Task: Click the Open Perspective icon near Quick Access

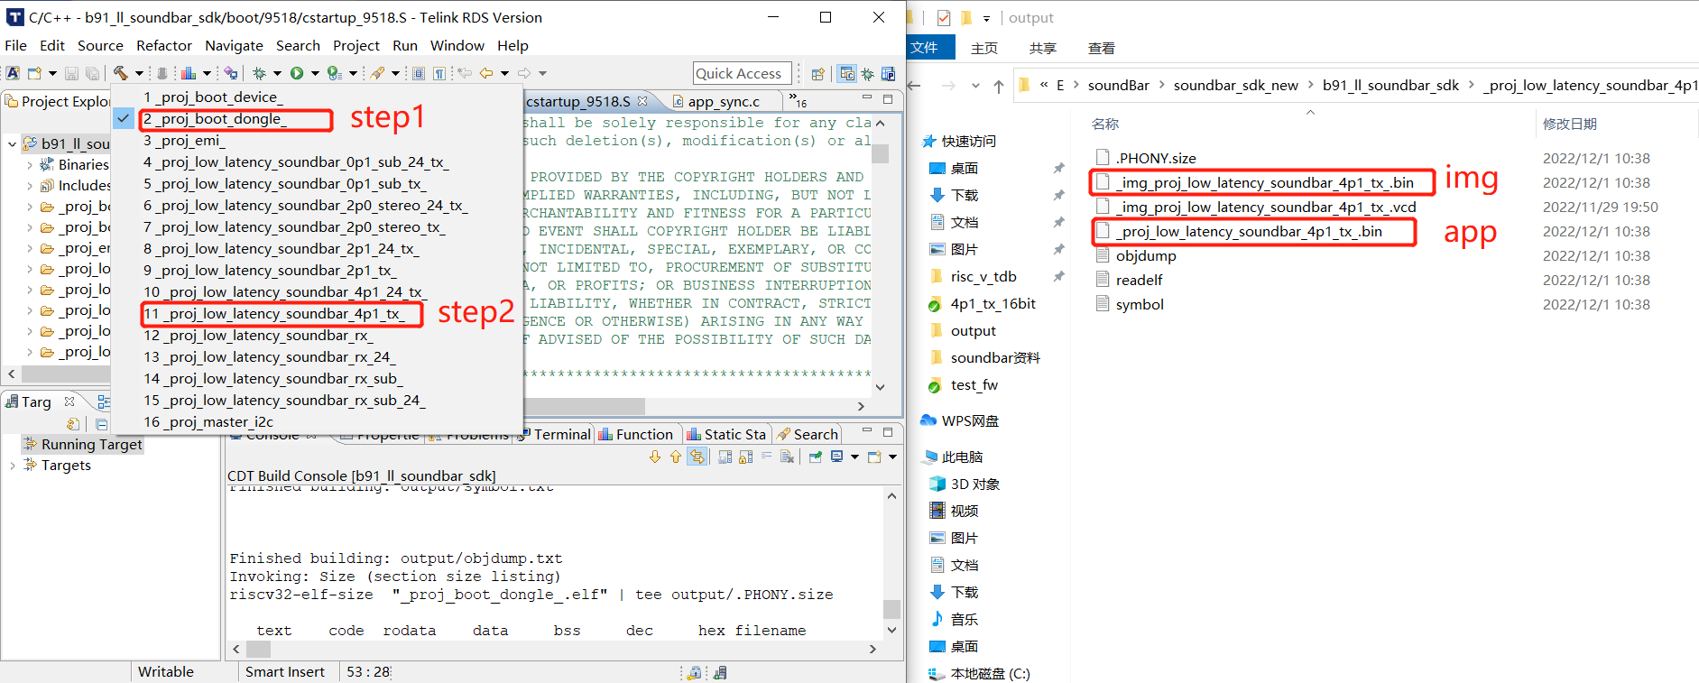Action: 818,74
